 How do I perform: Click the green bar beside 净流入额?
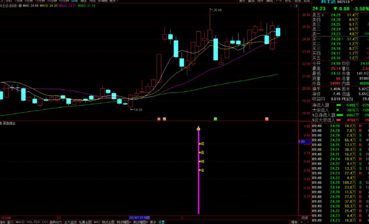point(339,105)
